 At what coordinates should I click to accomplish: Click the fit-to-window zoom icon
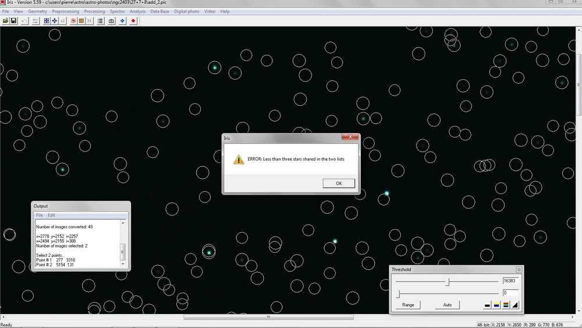click(47, 21)
